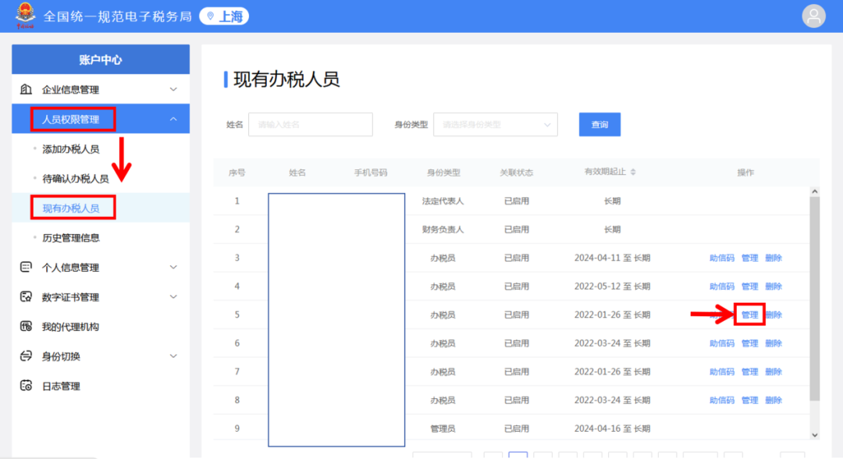The height and width of the screenshot is (459, 843).
Task: Sort by the 有效期起止 column arrows
Action: pyautogui.click(x=633, y=172)
